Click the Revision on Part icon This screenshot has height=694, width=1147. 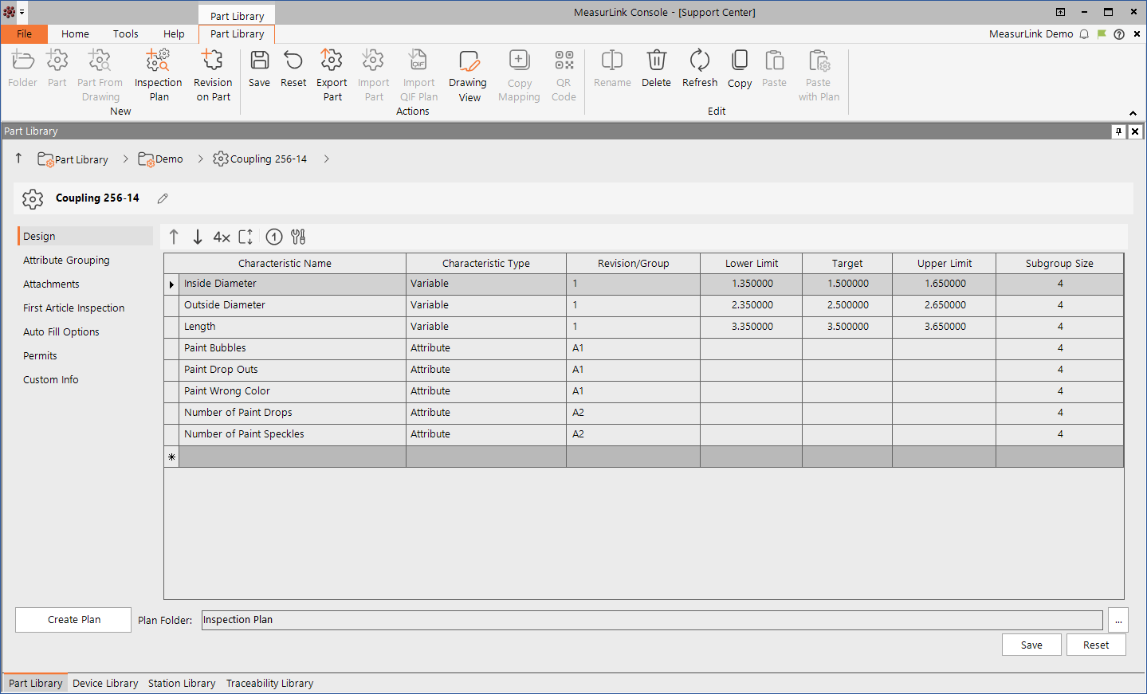pyautogui.click(x=213, y=61)
